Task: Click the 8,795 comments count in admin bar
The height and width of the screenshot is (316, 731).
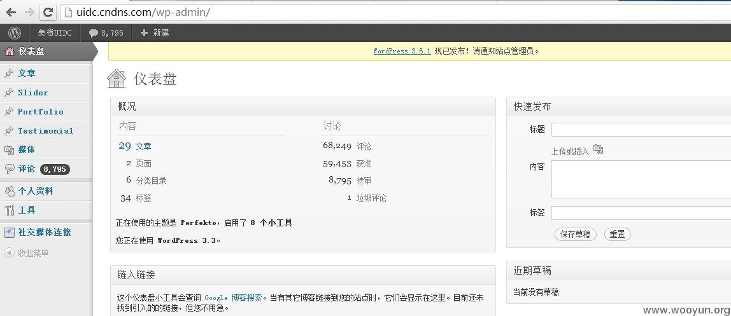Action: coord(112,33)
